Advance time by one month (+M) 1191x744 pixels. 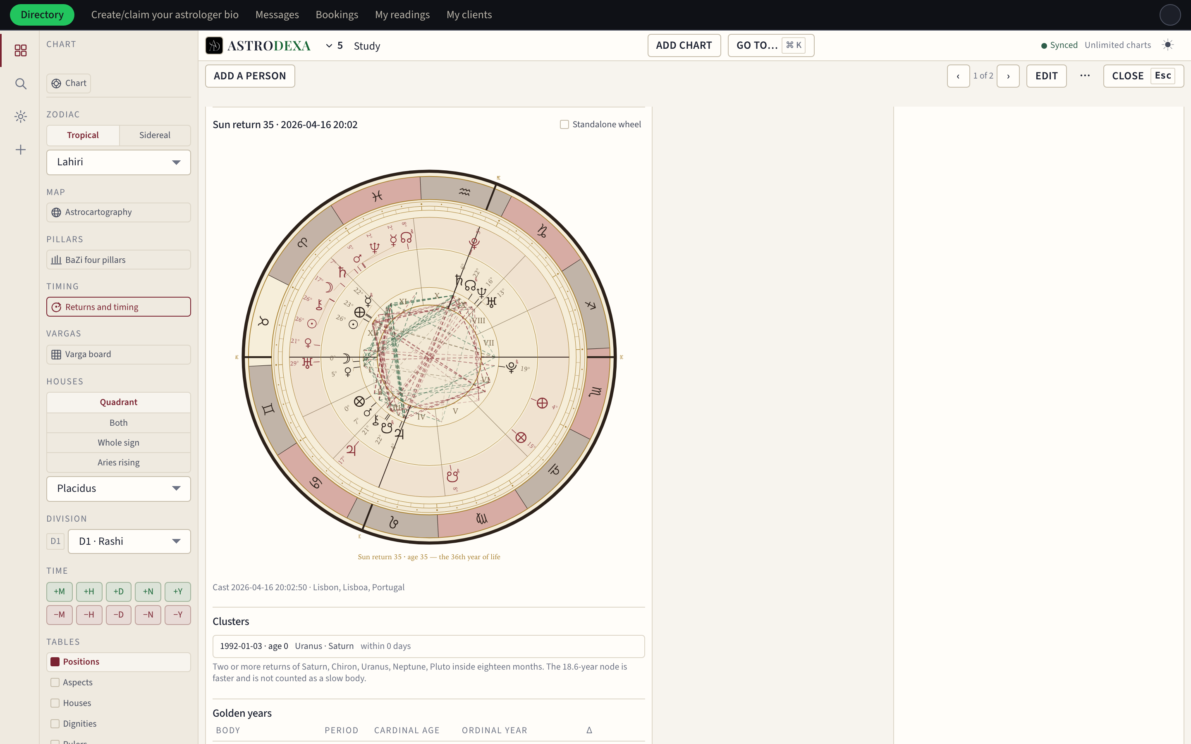[60, 591]
